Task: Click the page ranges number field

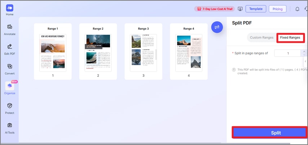Action: (288, 53)
